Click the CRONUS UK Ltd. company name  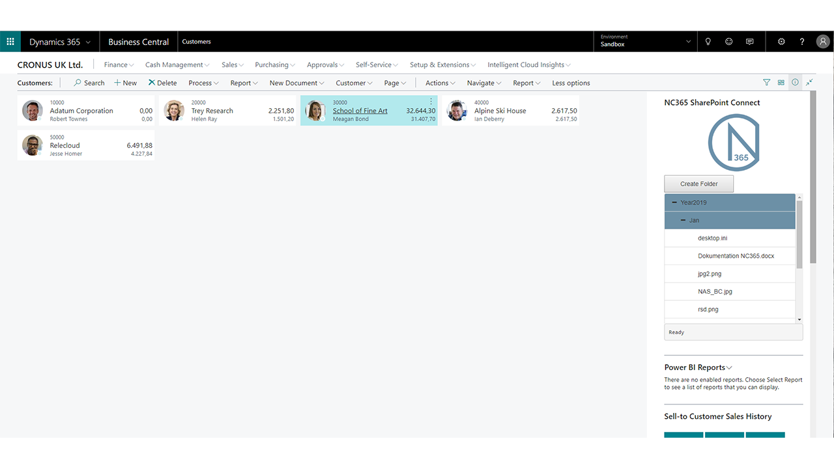point(50,64)
